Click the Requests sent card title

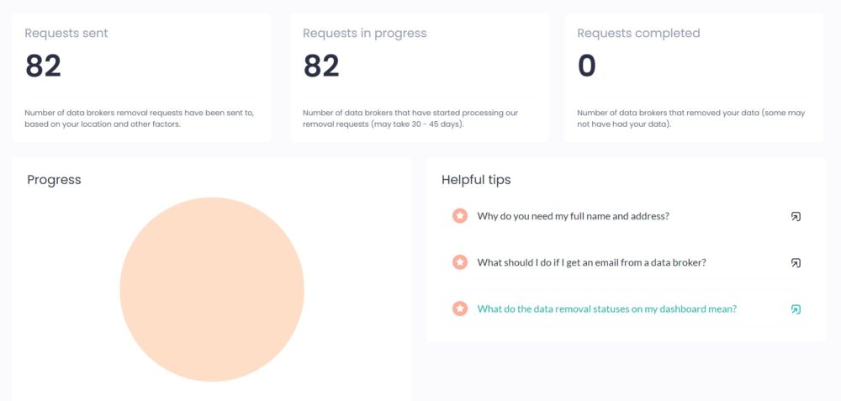(66, 34)
